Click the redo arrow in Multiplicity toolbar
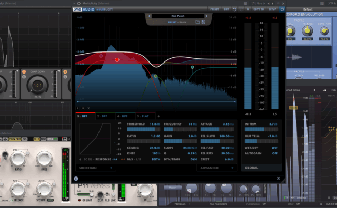Screen dimensions: 337x208 [x=241, y=9]
